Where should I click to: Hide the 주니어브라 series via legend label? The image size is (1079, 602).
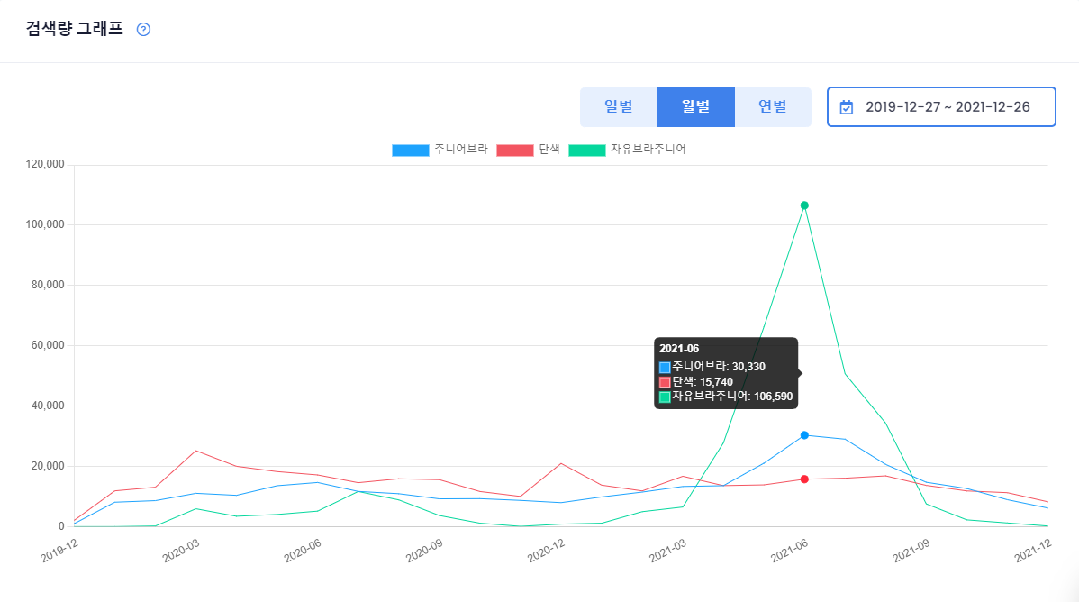[x=460, y=150]
